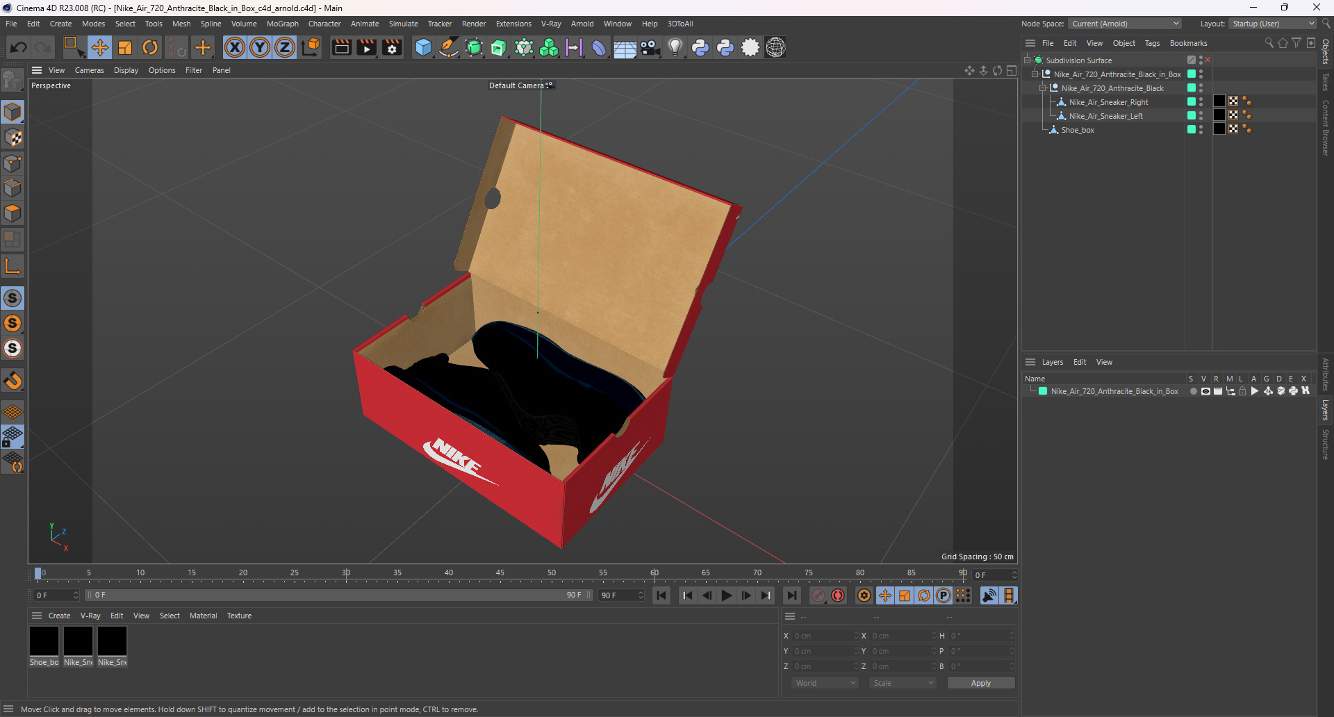Open Layout Startup dropdown
Screen dimensions: 1334x717
[1273, 24]
